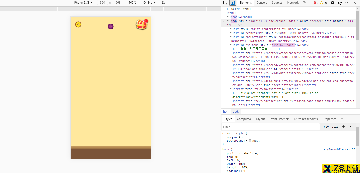Expand the padding shorthand property

[242, 171]
